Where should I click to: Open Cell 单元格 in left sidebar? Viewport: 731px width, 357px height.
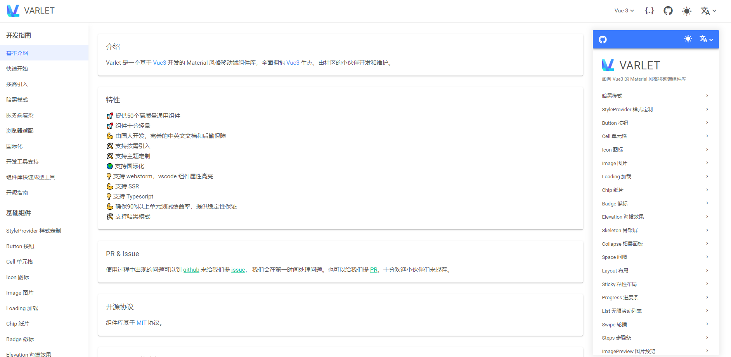[x=44, y=262]
